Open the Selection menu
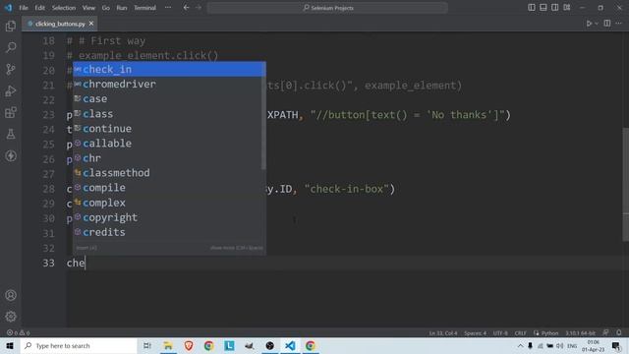Screen dimensions: 629x354 click(x=64, y=8)
